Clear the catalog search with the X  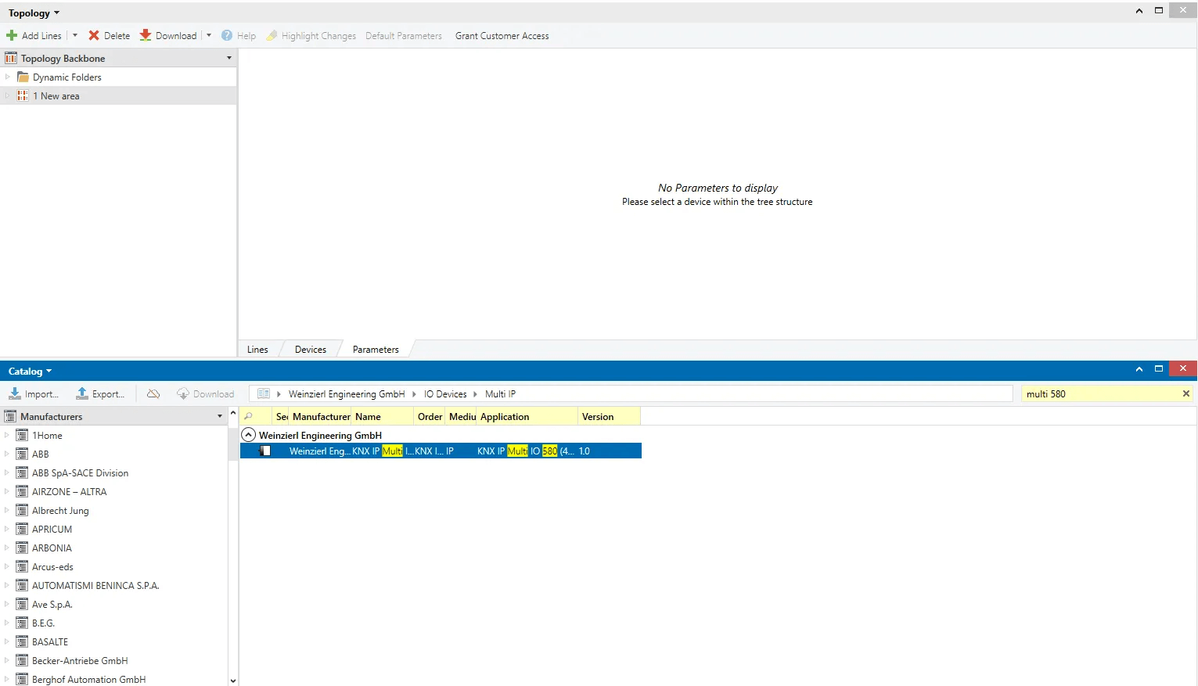click(1185, 394)
